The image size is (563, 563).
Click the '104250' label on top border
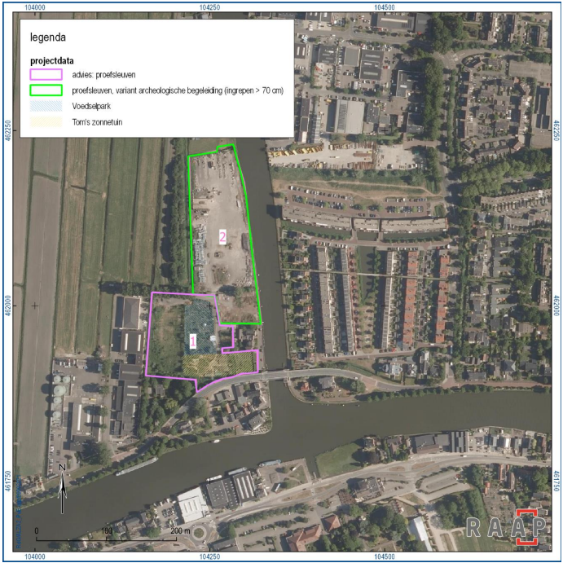click(209, 7)
